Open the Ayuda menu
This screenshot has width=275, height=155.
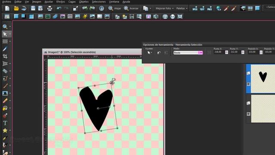tap(126, 2)
